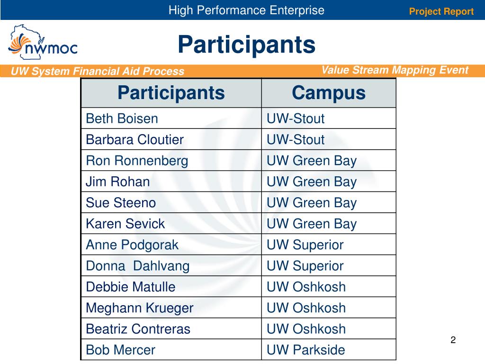Click the Debbie Matulle cell
The height and width of the screenshot is (364, 485).
171,287
